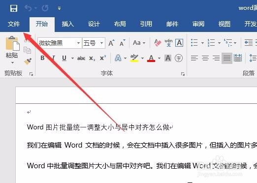Toggle Character Shading gray A icon

(x=168, y=58)
